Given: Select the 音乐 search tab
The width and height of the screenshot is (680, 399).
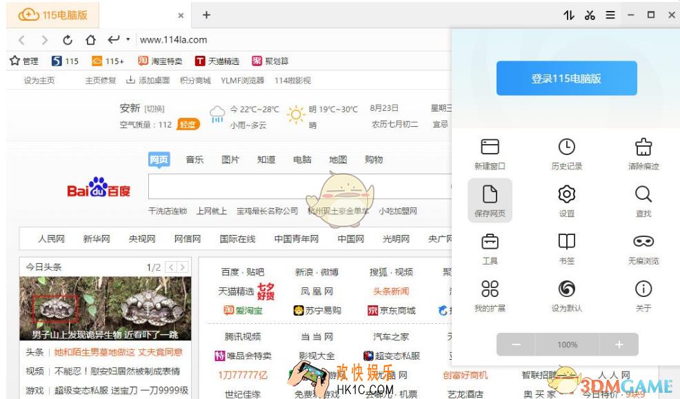Looking at the screenshot, I should tap(194, 159).
